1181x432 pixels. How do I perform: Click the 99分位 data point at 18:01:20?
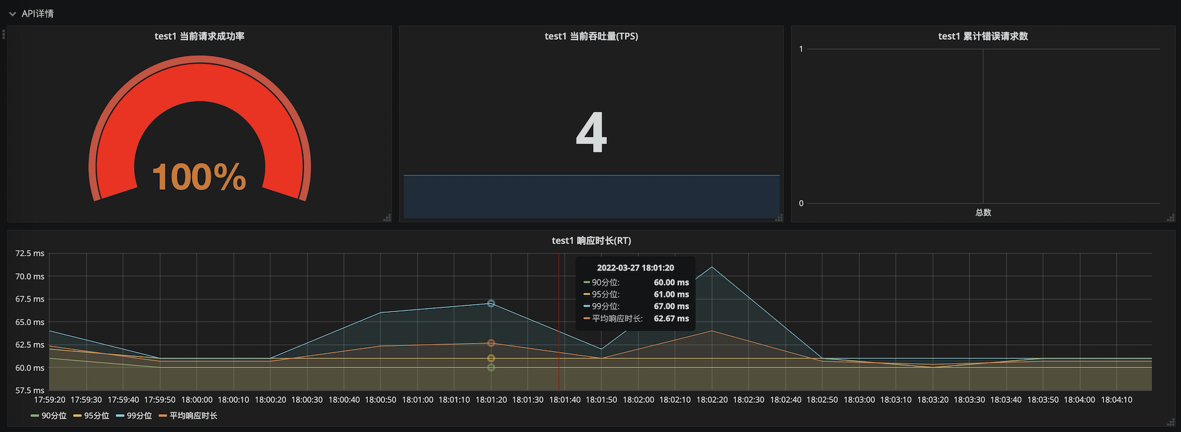pyautogui.click(x=491, y=304)
